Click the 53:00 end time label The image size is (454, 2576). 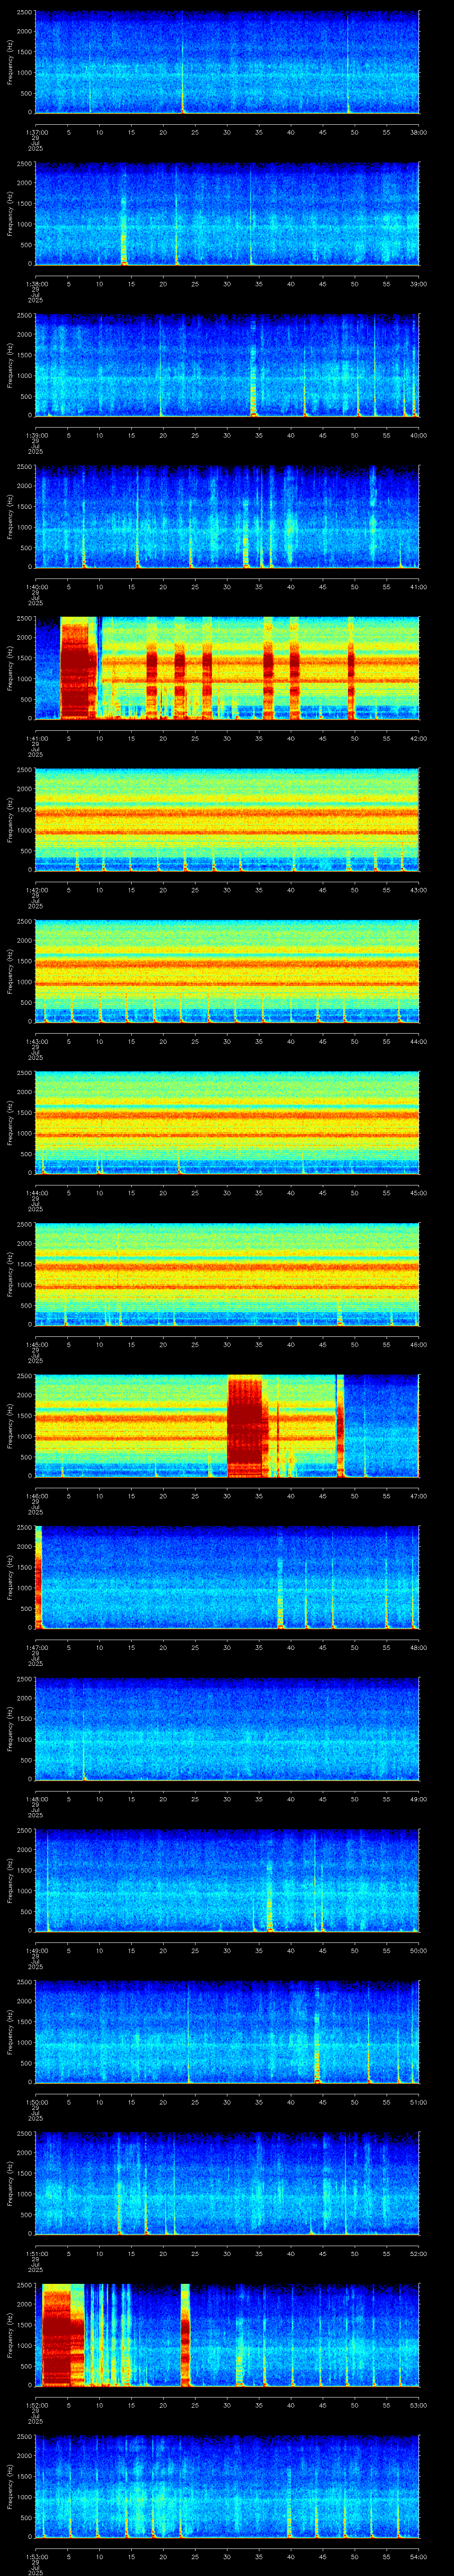[418, 2405]
